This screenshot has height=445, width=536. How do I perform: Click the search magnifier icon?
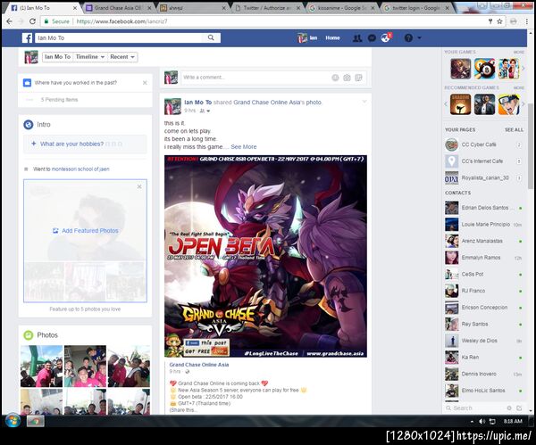[x=211, y=37]
